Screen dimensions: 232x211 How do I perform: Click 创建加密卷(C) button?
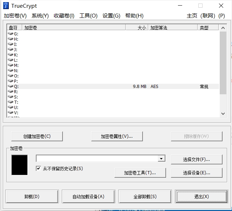coord(37,136)
